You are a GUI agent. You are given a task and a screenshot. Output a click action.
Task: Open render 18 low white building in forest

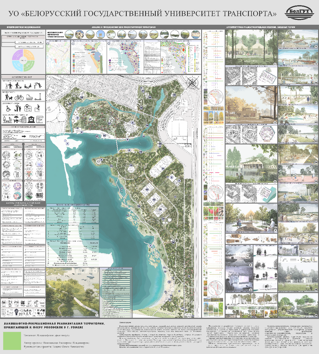(298, 277)
